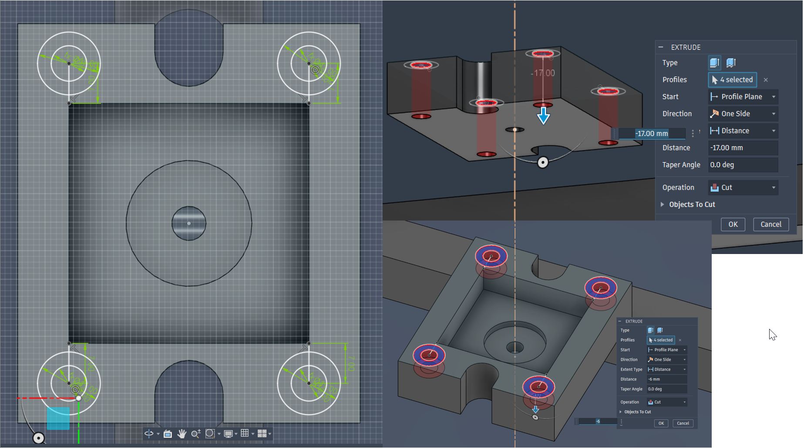Screen dimensions: 804x448
Task: Select the Orbit tool in navigation bar
Action: [149, 434]
